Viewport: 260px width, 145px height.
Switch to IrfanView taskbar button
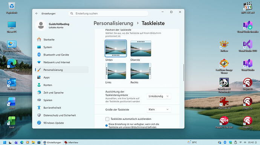pos(71,142)
